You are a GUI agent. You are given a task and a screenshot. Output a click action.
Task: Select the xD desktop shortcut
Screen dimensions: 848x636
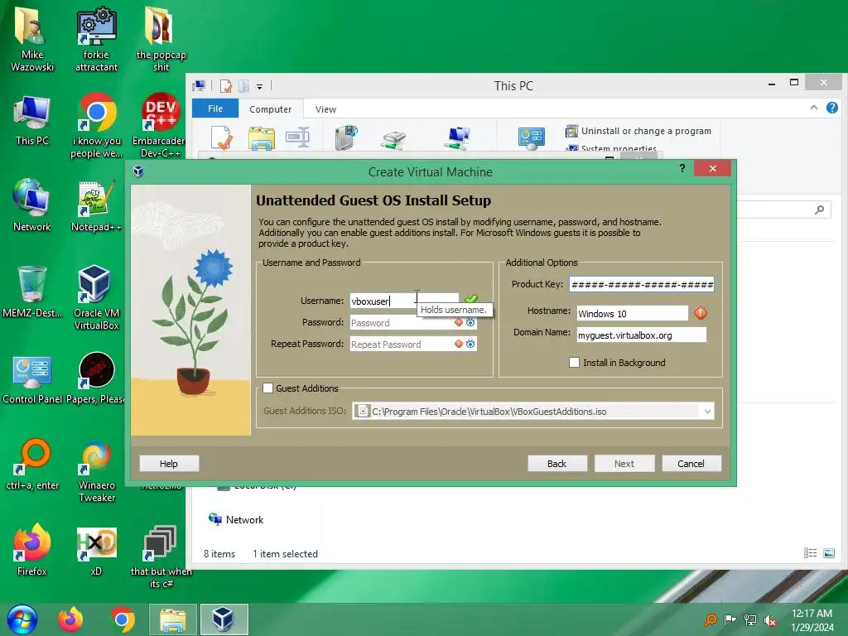pyautogui.click(x=96, y=550)
